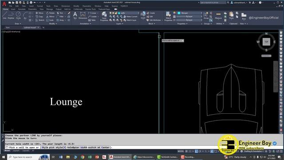
Task: Expand the Layers panel
Action: tap(119, 24)
